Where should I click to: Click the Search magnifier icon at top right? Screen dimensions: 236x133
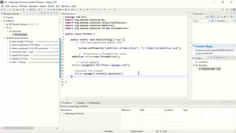[x=222, y=10]
